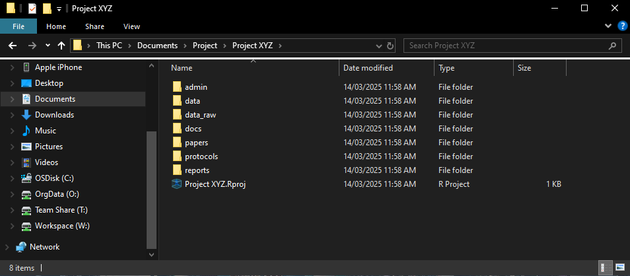Click the Properties quick access icon
This screenshot has width=630, height=276.
[32, 9]
